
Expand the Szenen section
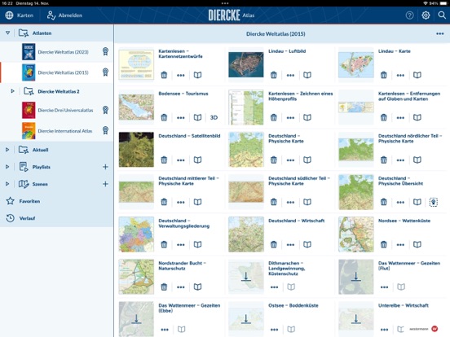coord(7,184)
